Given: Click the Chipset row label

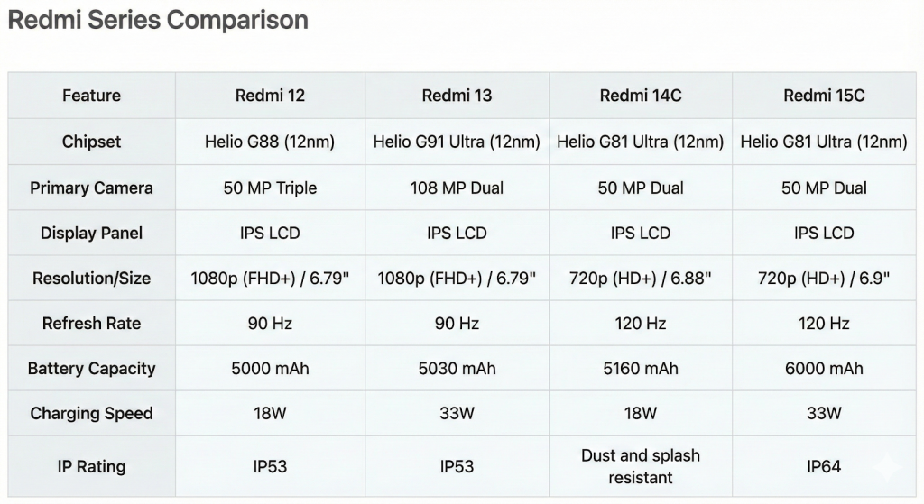Looking at the screenshot, I should 91,142.
